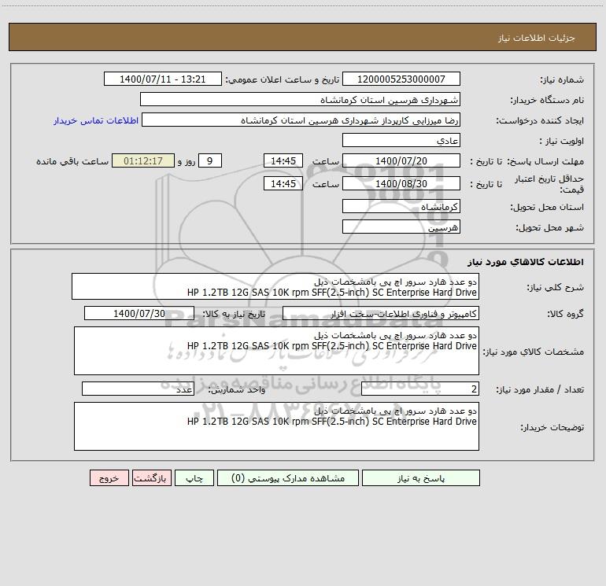Click the 'نام دستگاه خریدار:' label
Image resolution: width=606 pixels, height=586 pixels.
click(x=547, y=100)
